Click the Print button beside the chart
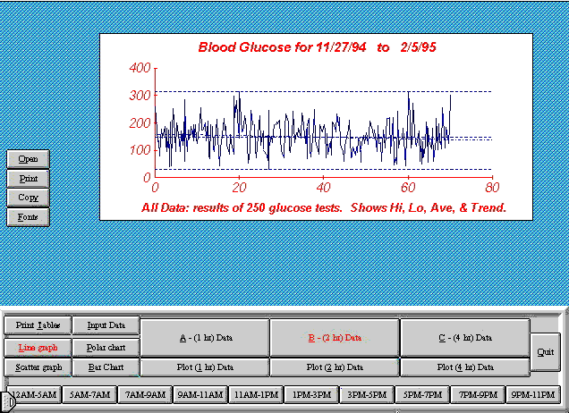 (x=28, y=179)
